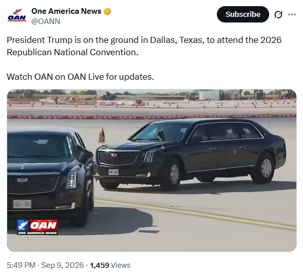
Task: Click the Grok slashed-circle icon
Action: [x=278, y=14]
